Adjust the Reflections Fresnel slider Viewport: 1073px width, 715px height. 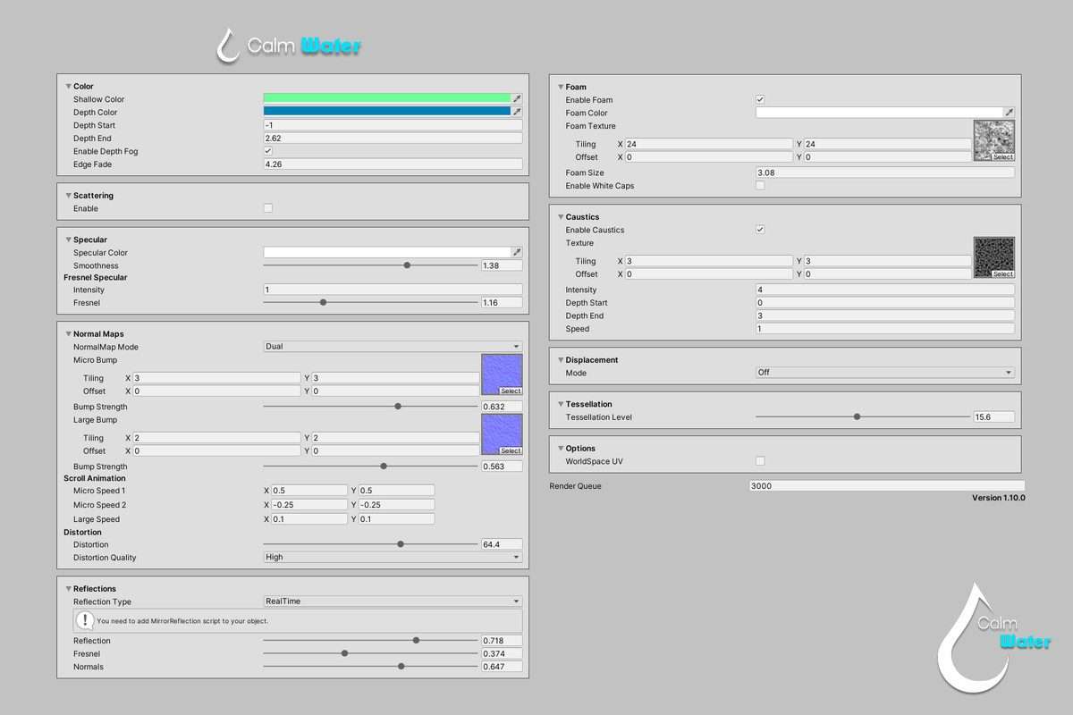(370, 653)
